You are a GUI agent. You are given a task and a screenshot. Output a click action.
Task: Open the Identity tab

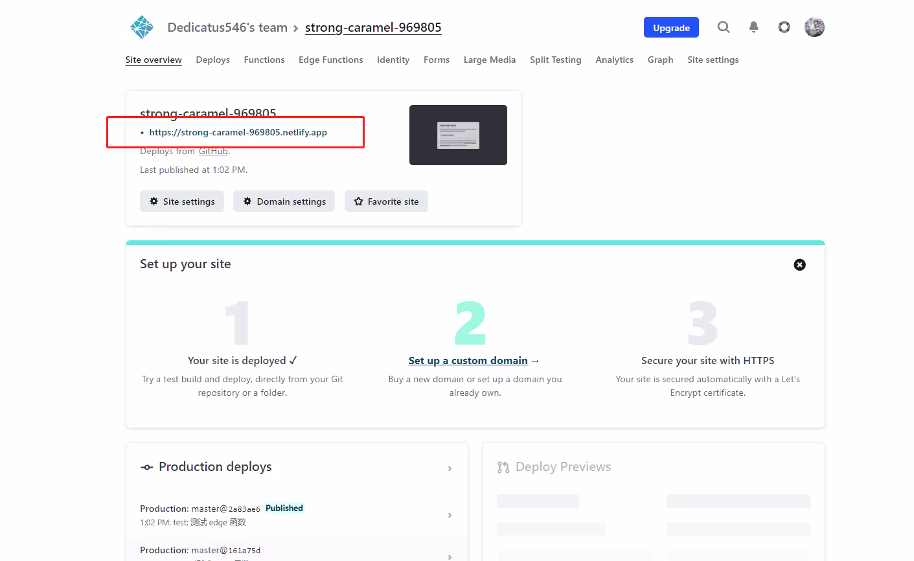pyautogui.click(x=393, y=60)
